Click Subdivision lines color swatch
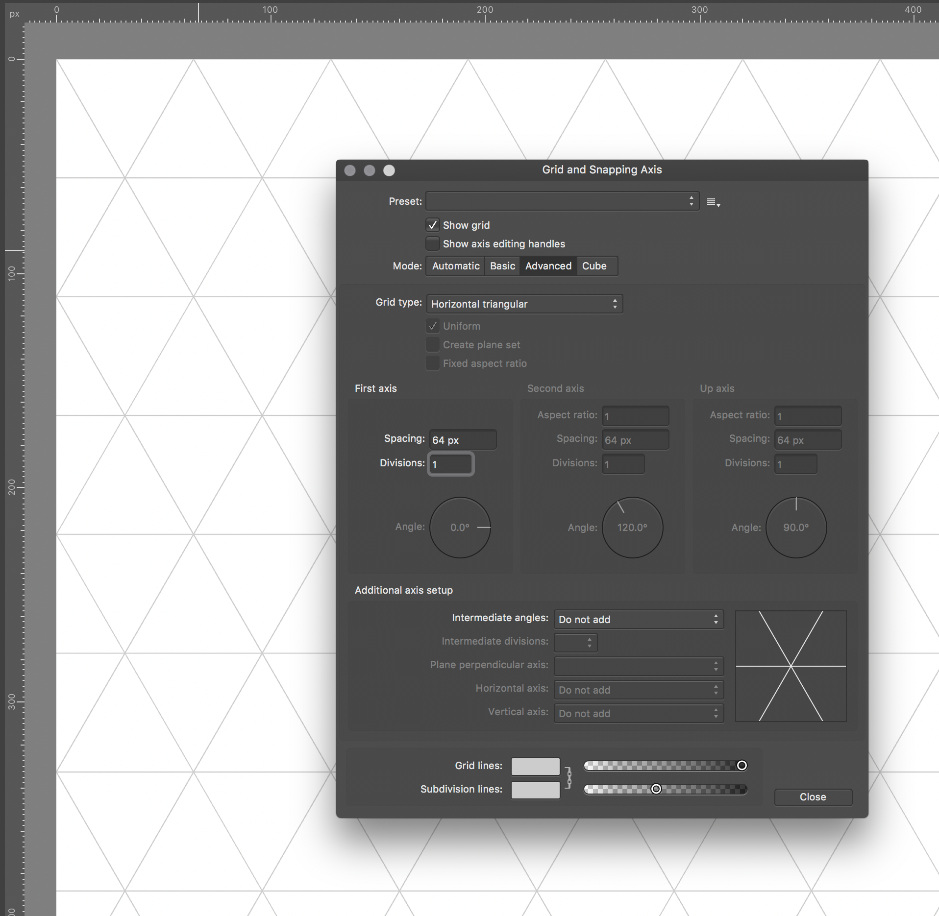939x916 pixels. tap(535, 790)
